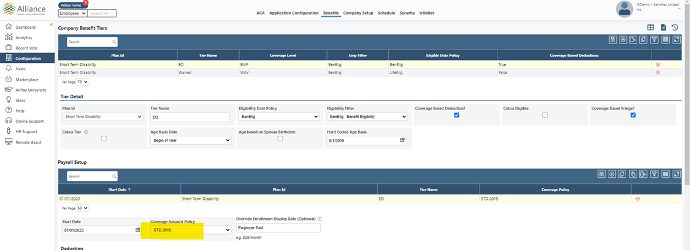Delete the 01/01/2023 payroll setup row
Image resolution: width=690 pixels, height=250 pixels.
[x=638, y=199]
